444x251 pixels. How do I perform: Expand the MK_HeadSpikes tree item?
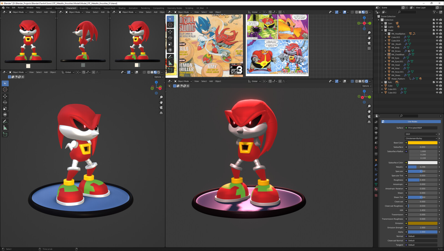pos(385,34)
